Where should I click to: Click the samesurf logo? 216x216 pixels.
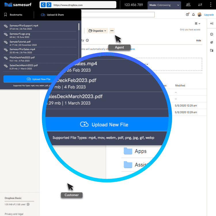[x=18, y=5]
